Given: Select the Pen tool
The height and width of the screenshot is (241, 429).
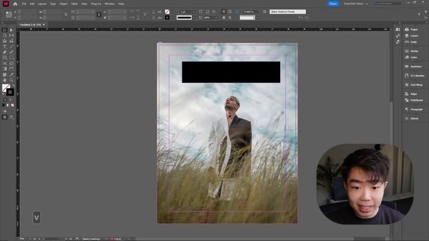Looking at the screenshot, I should click(5, 52).
